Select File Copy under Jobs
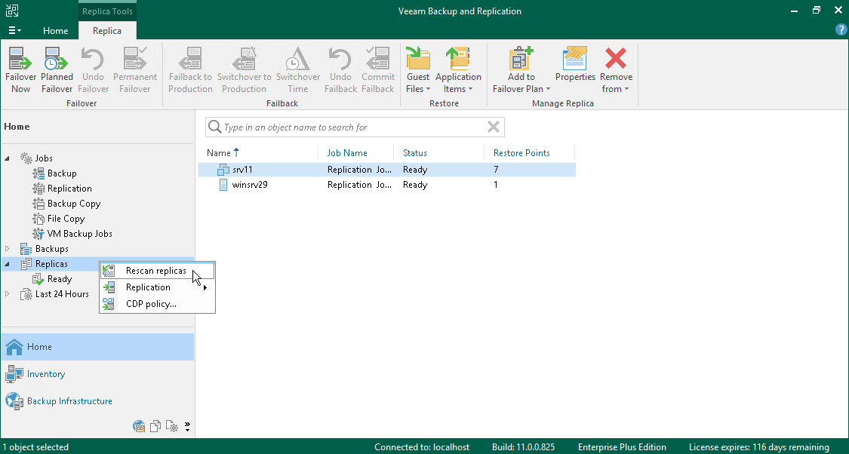 pyautogui.click(x=66, y=219)
